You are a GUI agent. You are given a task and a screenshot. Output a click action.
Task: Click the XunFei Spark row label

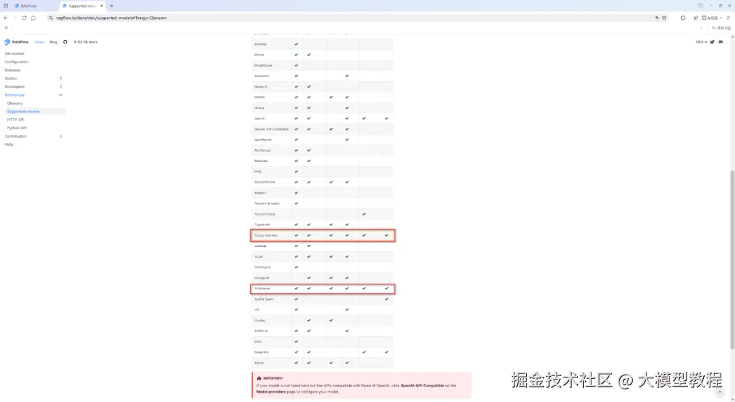(263, 299)
